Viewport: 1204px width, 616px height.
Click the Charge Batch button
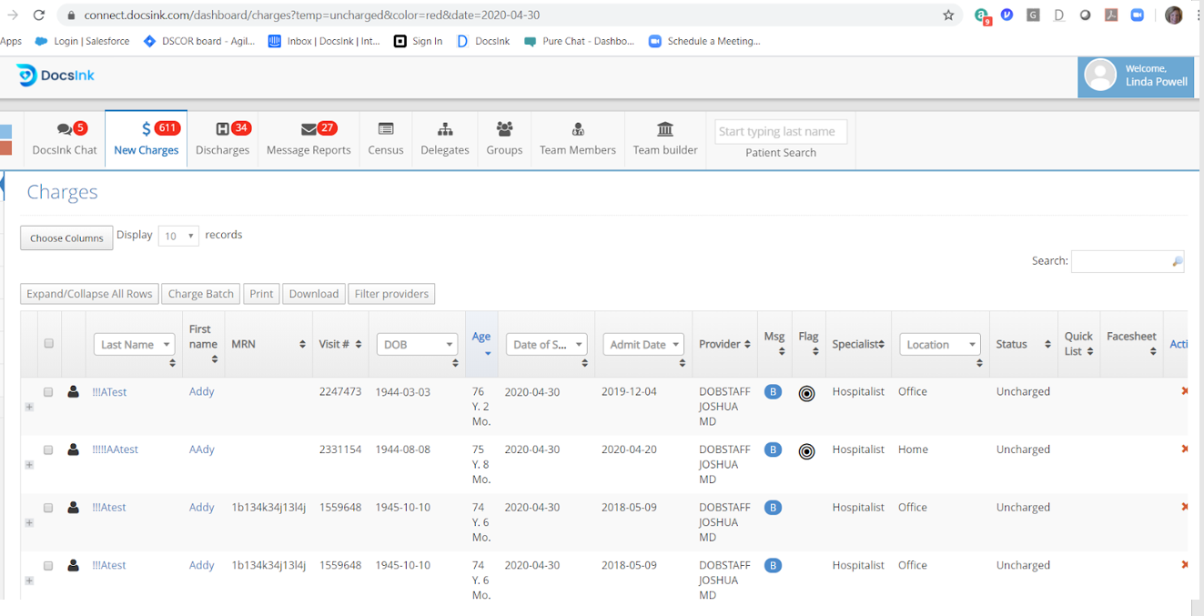(x=201, y=294)
